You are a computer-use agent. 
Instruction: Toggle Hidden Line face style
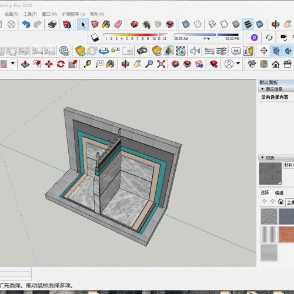tap(224, 25)
